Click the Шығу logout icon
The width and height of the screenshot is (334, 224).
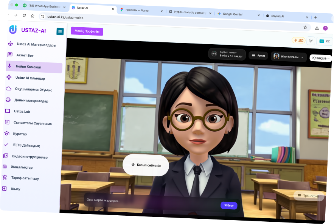4,188
